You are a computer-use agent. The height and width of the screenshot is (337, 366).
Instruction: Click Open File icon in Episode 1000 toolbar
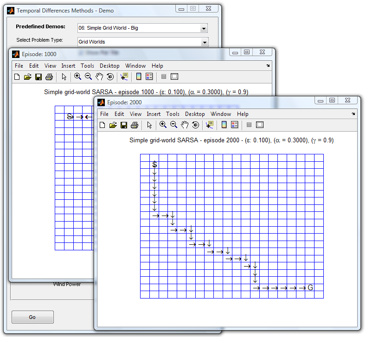click(27, 77)
